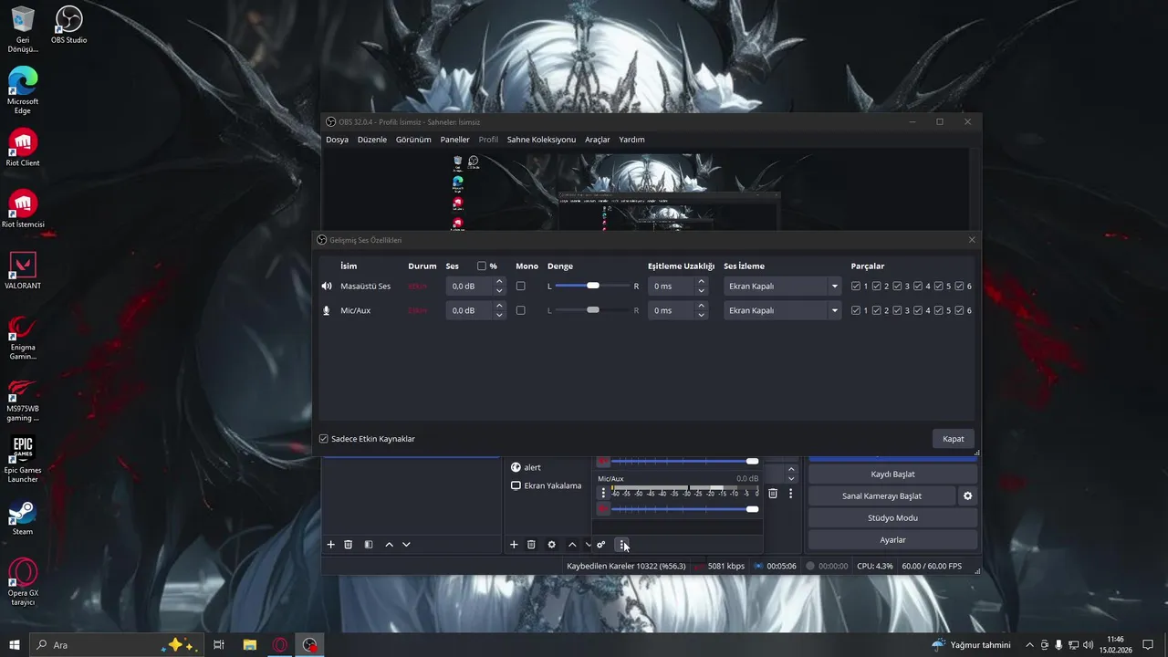Screen dimensions: 1168x657
Task: Increase transition duration with up arrow
Action: pos(791,470)
